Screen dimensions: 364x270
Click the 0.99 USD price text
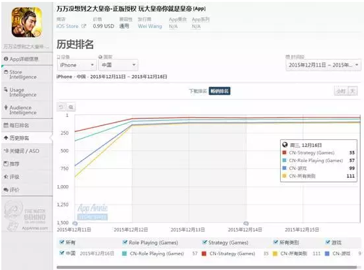104,26
